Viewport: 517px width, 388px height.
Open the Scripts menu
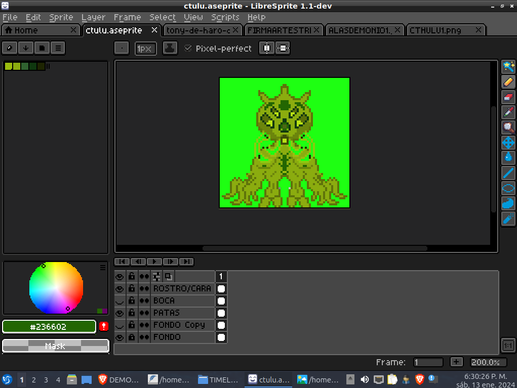click(x=225, y=17)
